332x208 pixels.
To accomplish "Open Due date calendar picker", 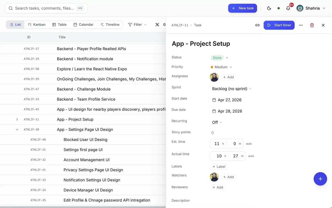I will click(227, 111).
